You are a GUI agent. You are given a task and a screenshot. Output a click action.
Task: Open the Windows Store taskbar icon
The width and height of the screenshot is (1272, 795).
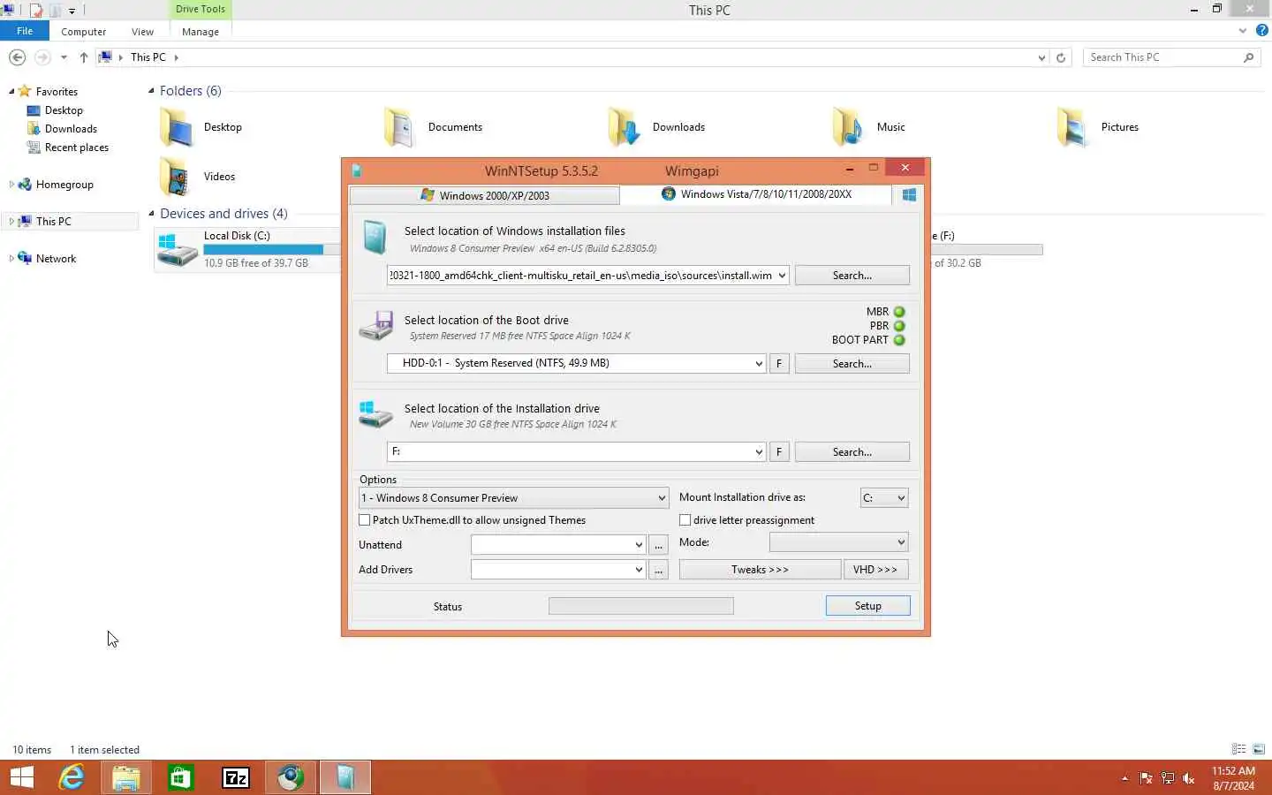pyautogui.click(x=181, y=777)
